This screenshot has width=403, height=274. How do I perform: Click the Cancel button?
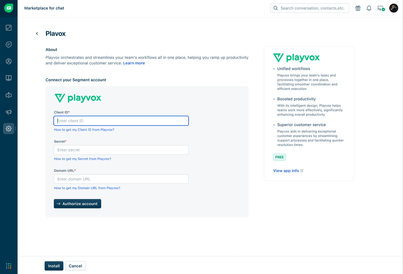[x=75, y=266]
